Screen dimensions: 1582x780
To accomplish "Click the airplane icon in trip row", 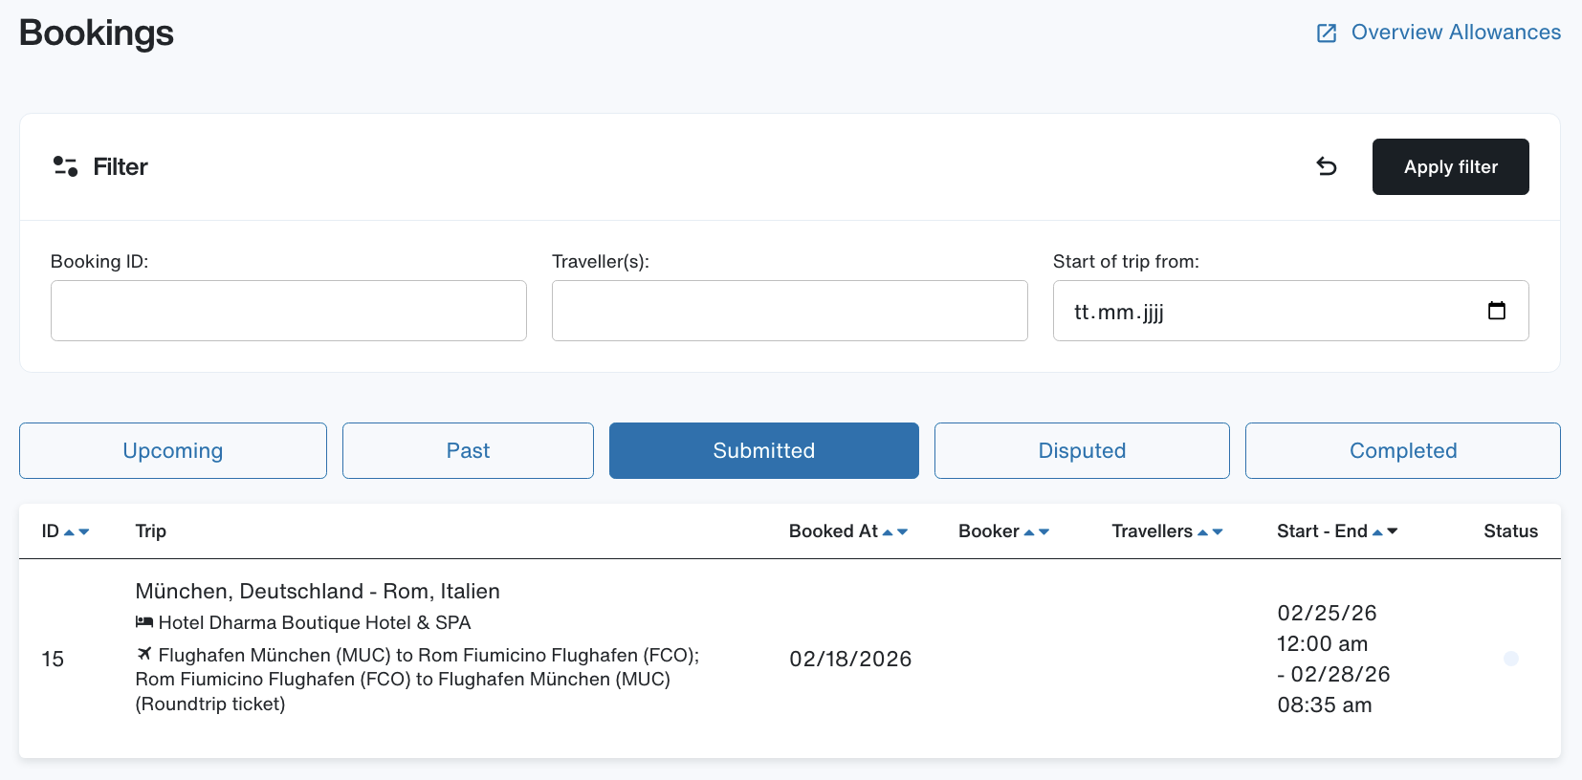I will coord(144,655).
